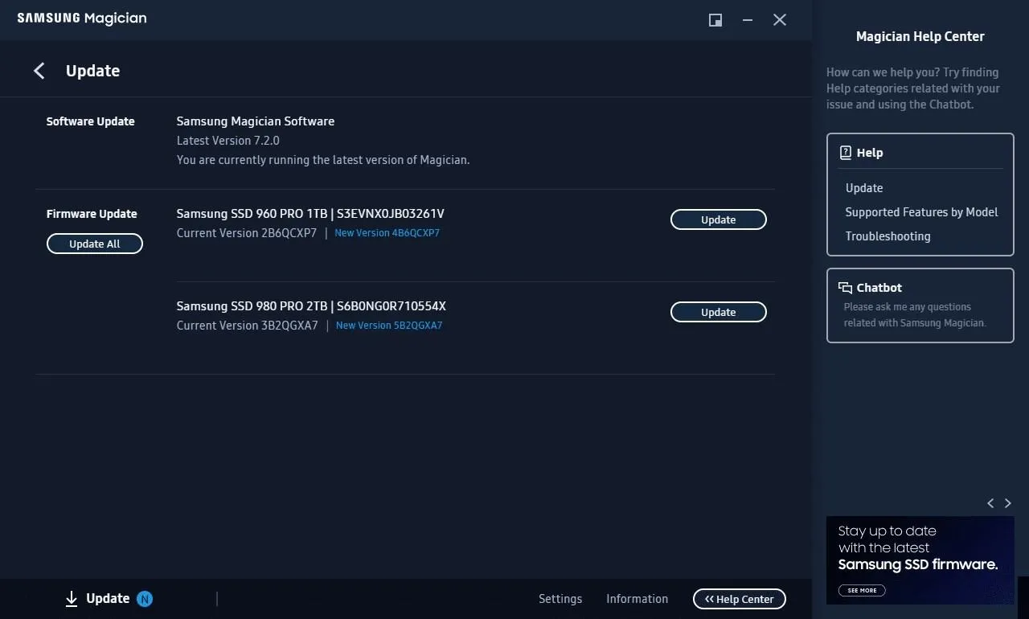Show previous banner with left chevron
The width and height of the screenshot is (1029, 619).
pyautogui.click(x=990, y=503)
